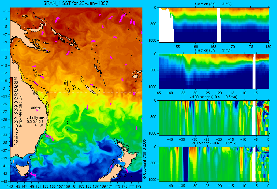
Task: Click the 161 longitude tick on the map axis
Action: coord(74,186)
